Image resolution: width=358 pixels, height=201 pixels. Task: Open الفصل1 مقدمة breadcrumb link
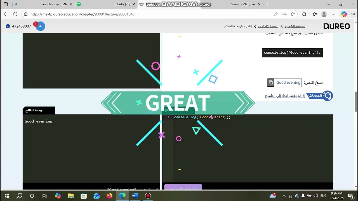click(268, 26)
